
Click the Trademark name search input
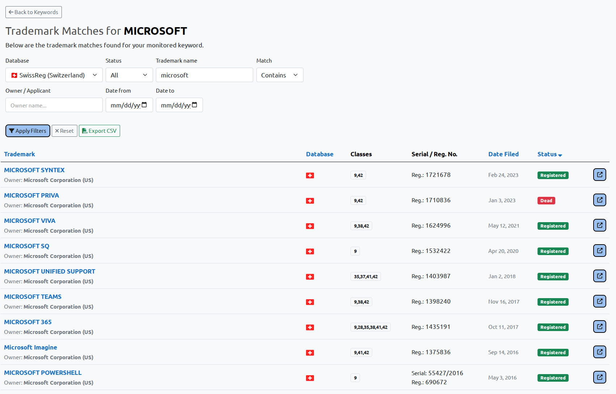(204, 75)
